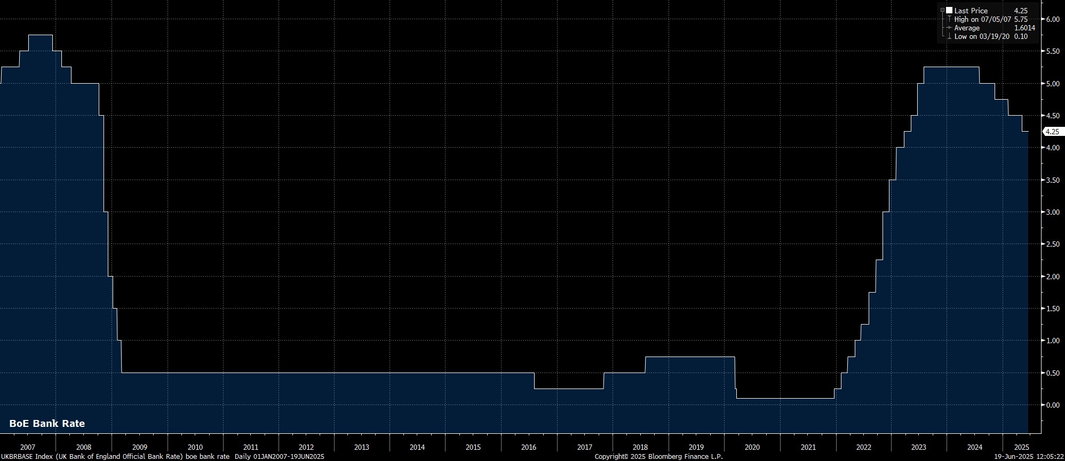Click the 5.75 high value in legend
The height and width of the screenshot is (461, 1065).
(x=1021, y=19)
